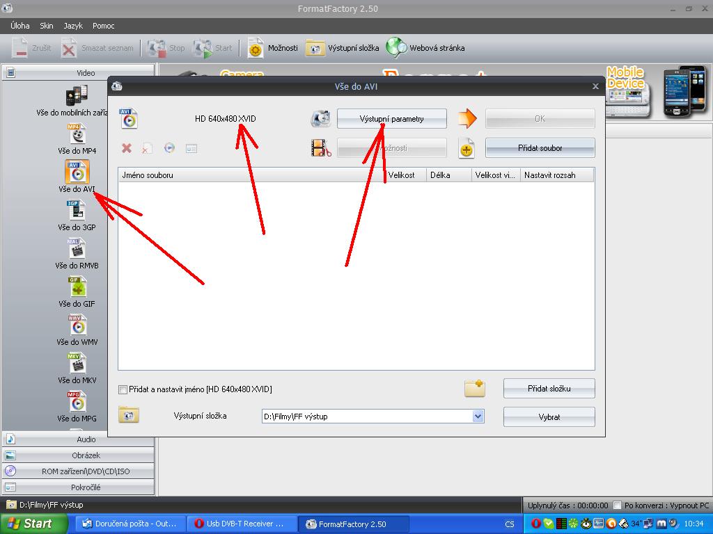Pick the Vše do WMV converter icon
The width and height of the screenshot is (713, 534).
pyautogui.click(x=77, y=325)
